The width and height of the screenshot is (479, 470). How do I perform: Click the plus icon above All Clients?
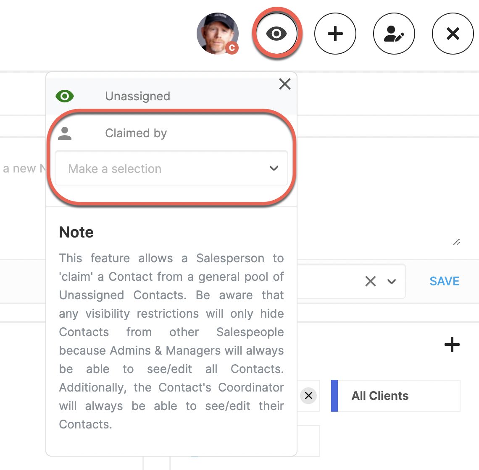tap(452, 345)
